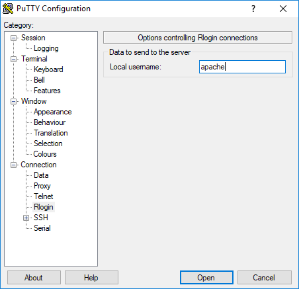Click the Local username input field
299x289 pixels.
[x=242, y=67]
